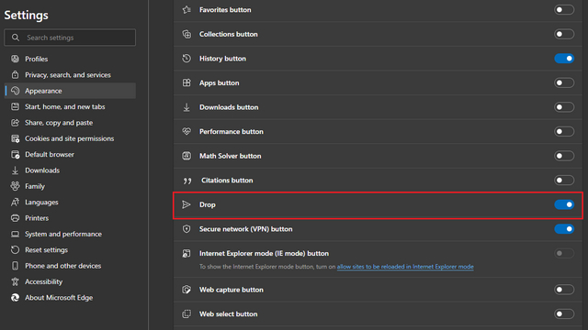Click the Share, copy and paste icon
Viewport: 588px width, 330px height.
click(x=15, y=123)
